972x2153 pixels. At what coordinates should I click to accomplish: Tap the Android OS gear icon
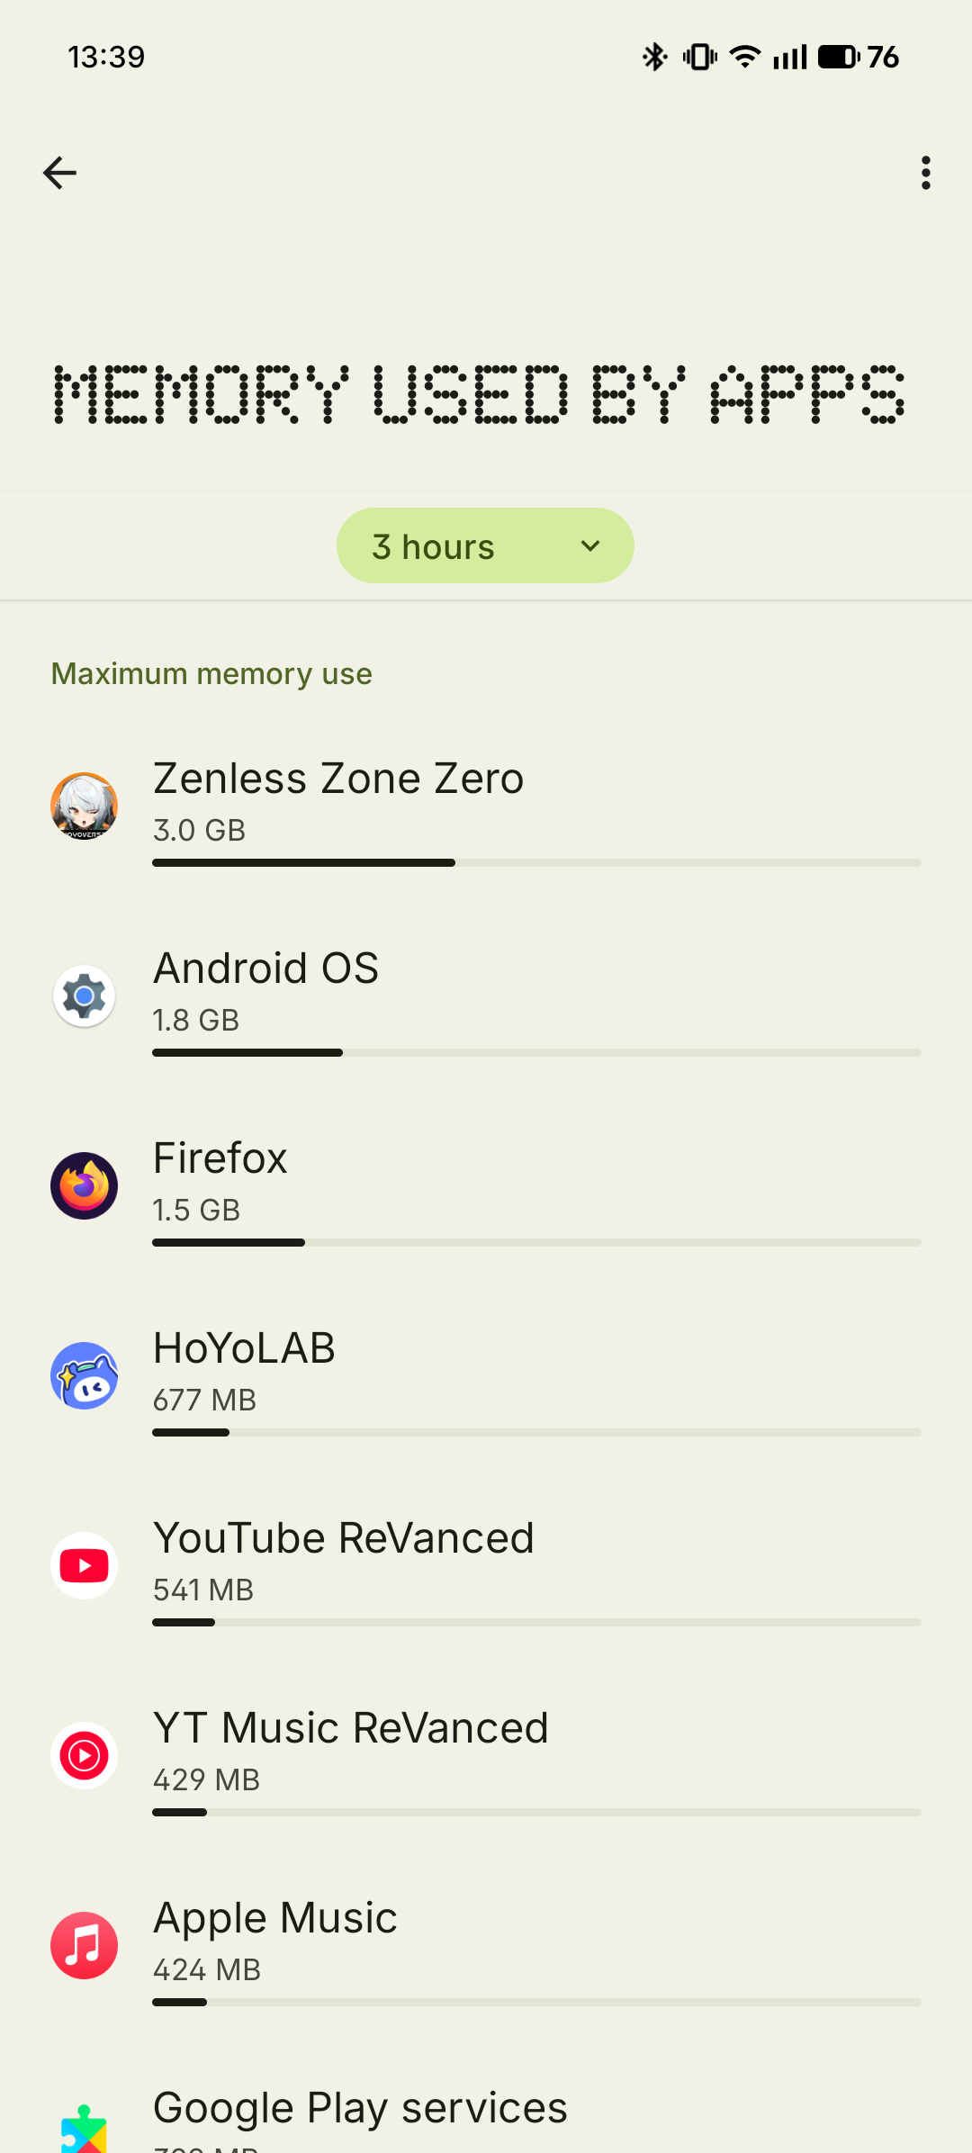(x=84, y=995)
